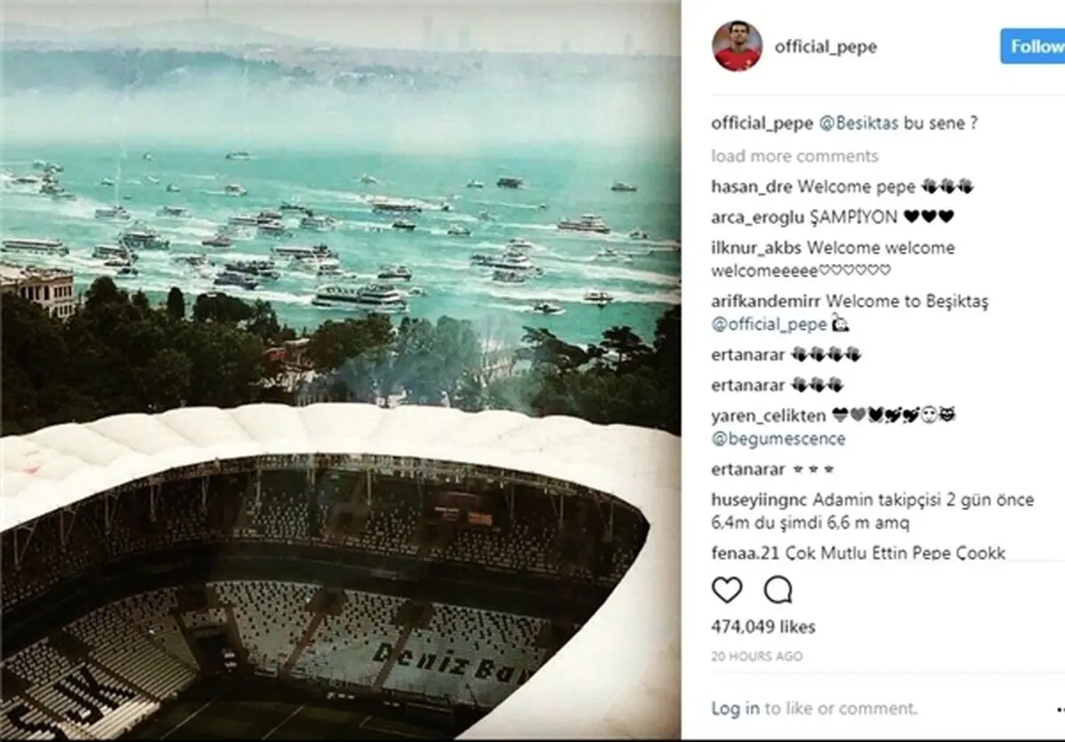This screenshot has height=742, width=1065.
Task: Click the speech bubble comment icon
Action: [777, 590]
